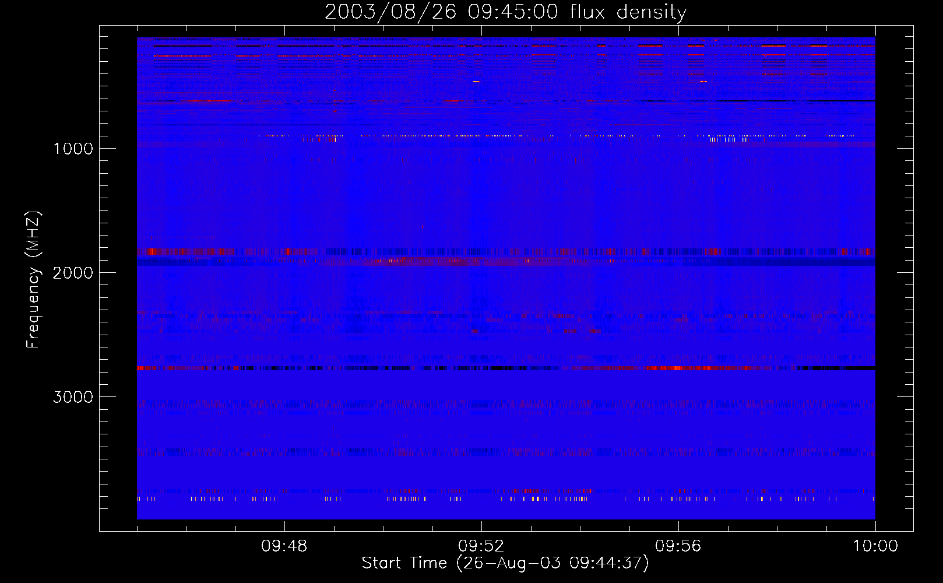
Task: Click the 2000 frequency tick label
Action: [x=73, y=273]
